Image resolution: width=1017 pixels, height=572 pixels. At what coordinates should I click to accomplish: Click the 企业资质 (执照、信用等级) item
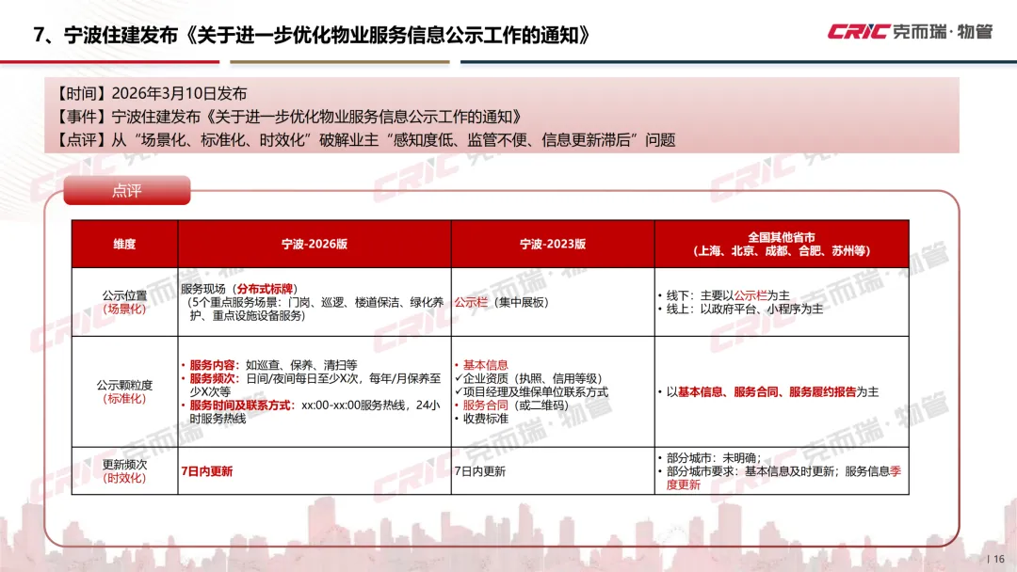pyautogui.click(x=528, y=378)
